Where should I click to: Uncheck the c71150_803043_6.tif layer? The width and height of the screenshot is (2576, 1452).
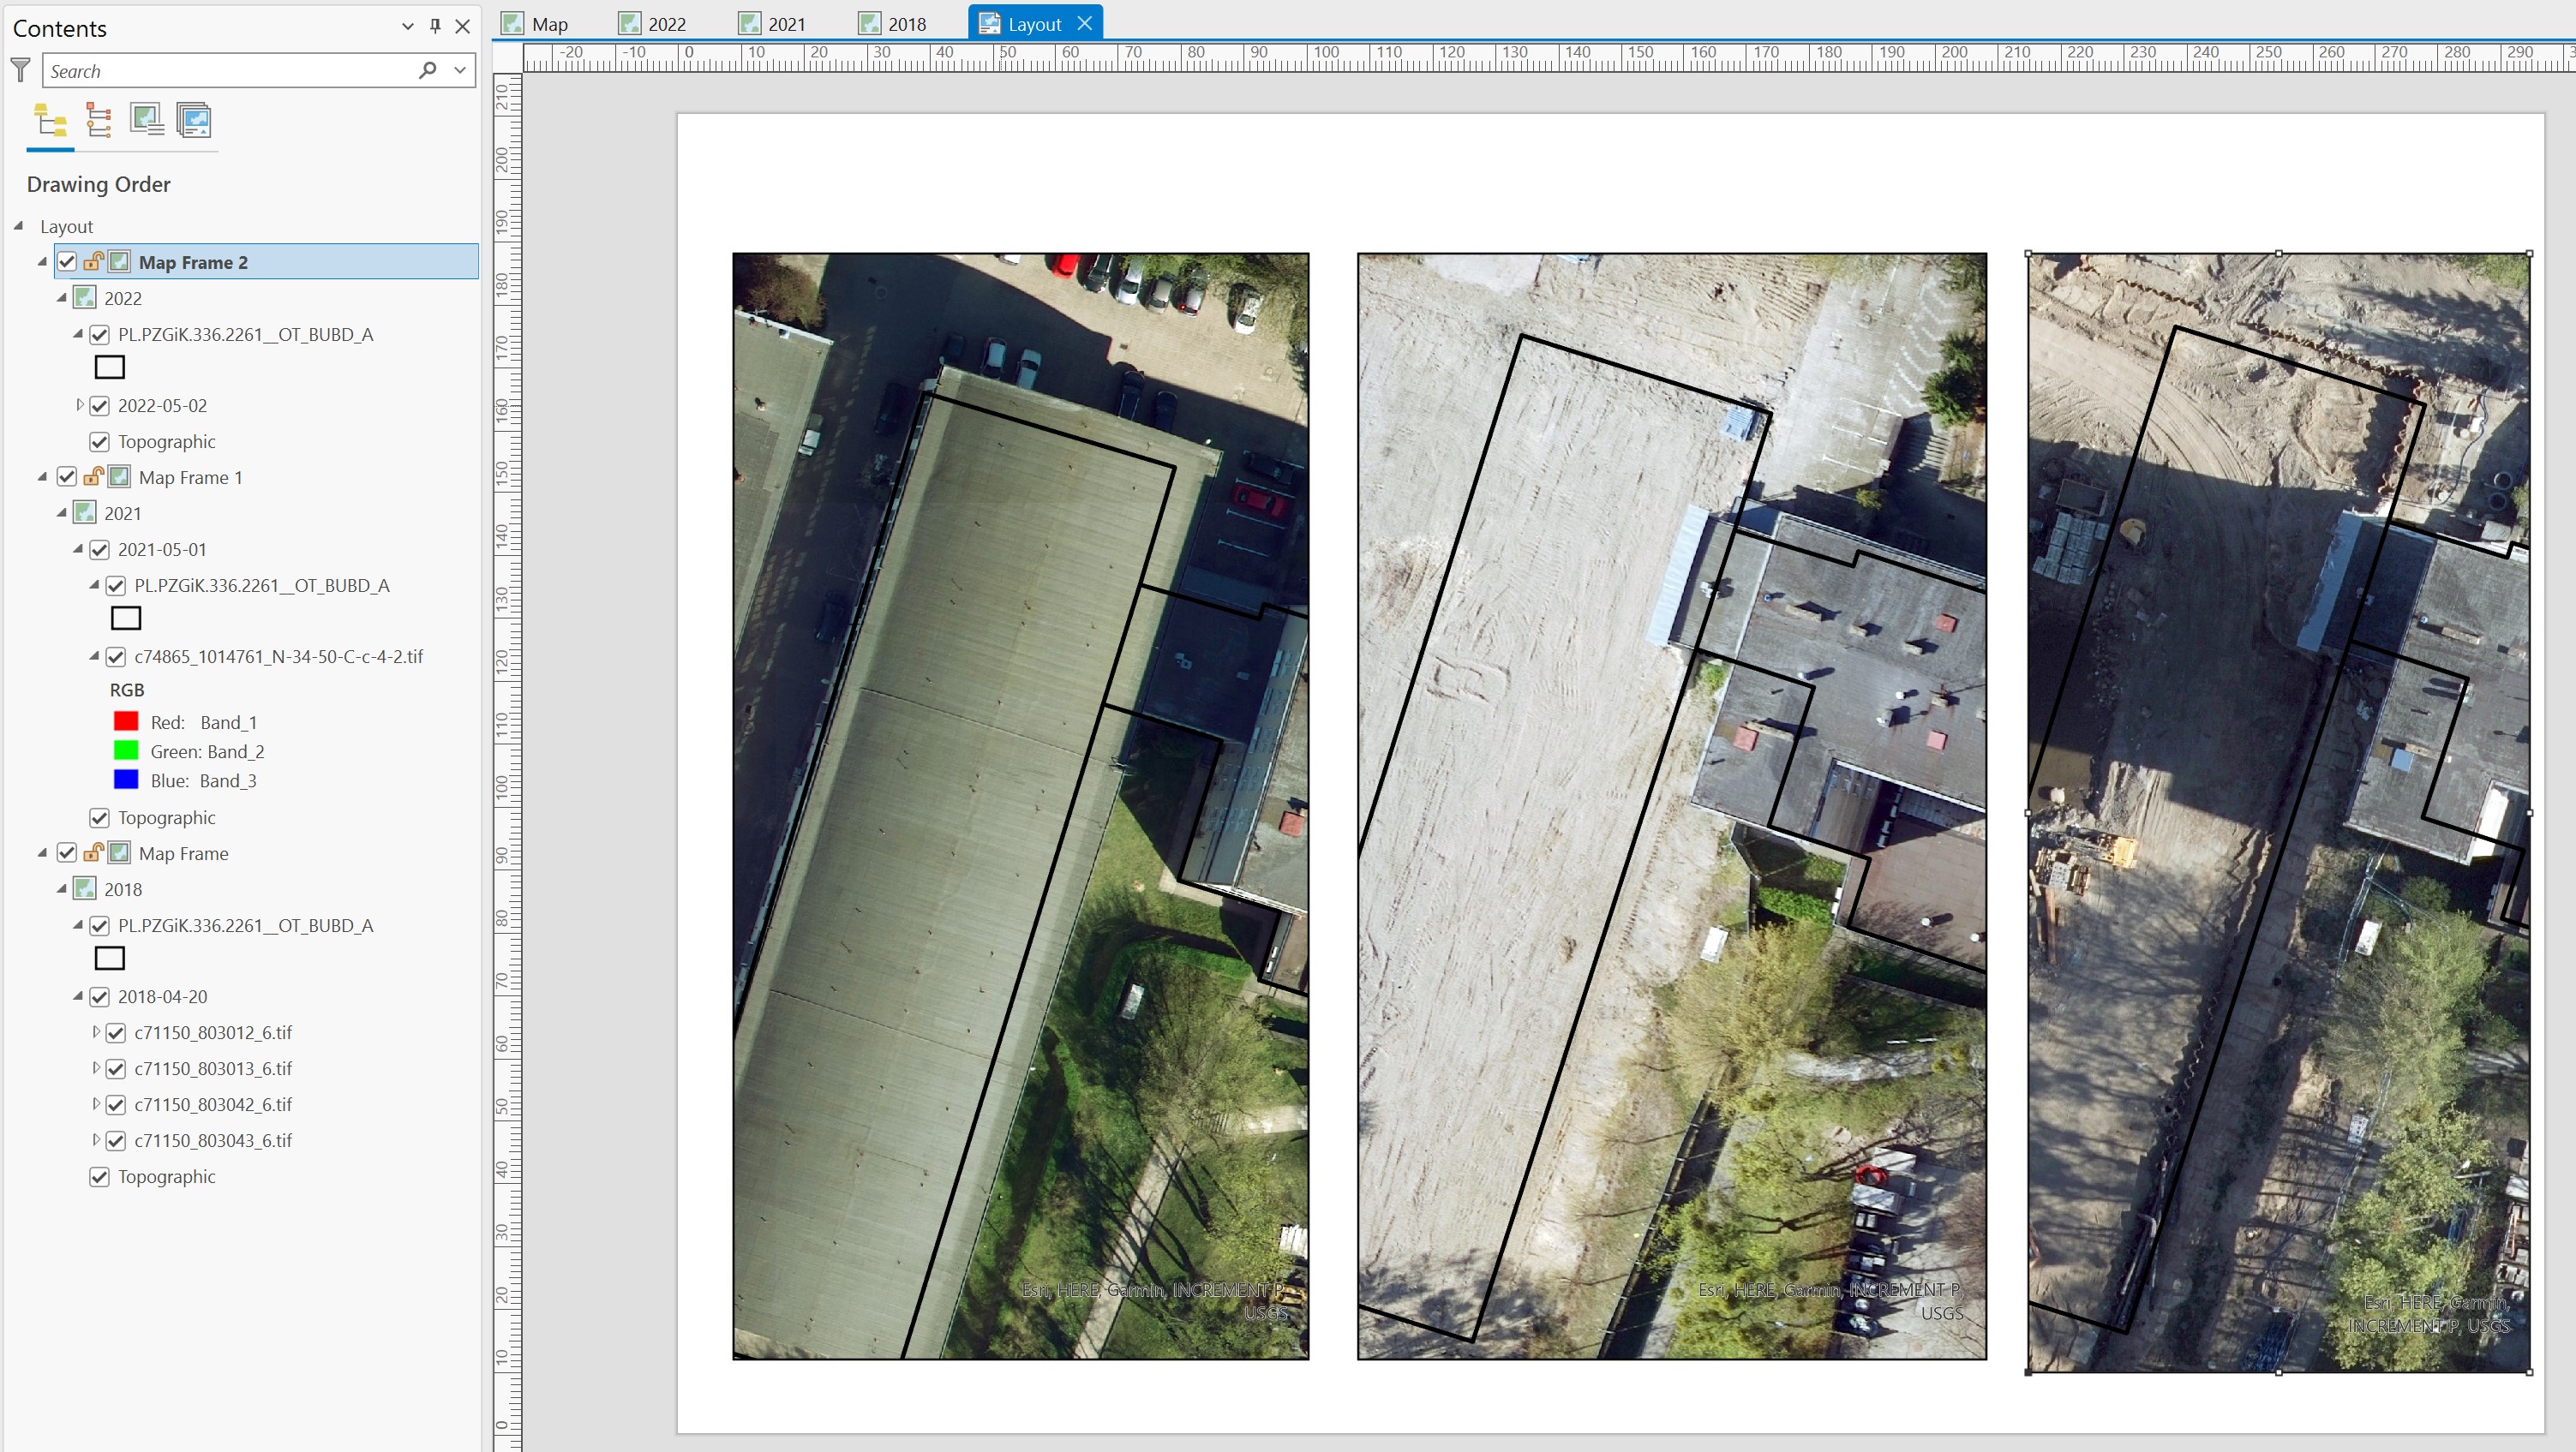[x=116, y=1140]
